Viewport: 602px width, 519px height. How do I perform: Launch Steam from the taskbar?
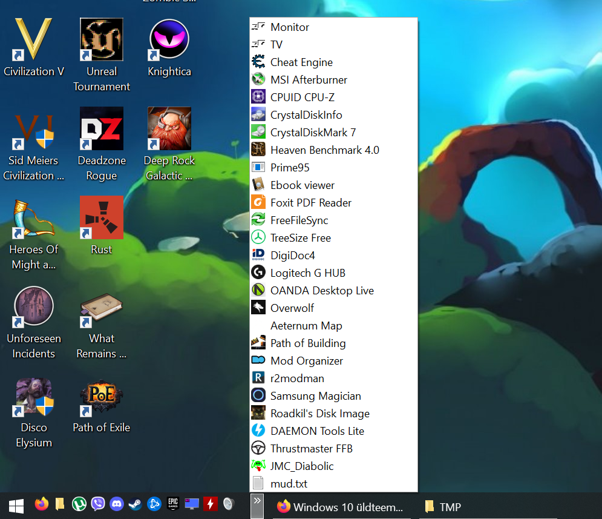point(135,504)
